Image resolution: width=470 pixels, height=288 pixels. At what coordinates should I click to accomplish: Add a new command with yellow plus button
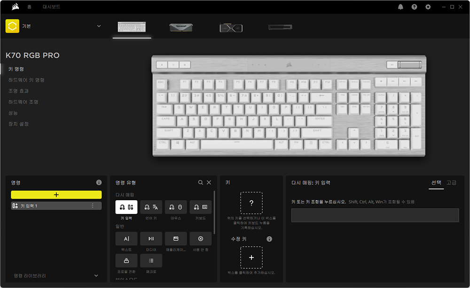click(x=56, y=195)
